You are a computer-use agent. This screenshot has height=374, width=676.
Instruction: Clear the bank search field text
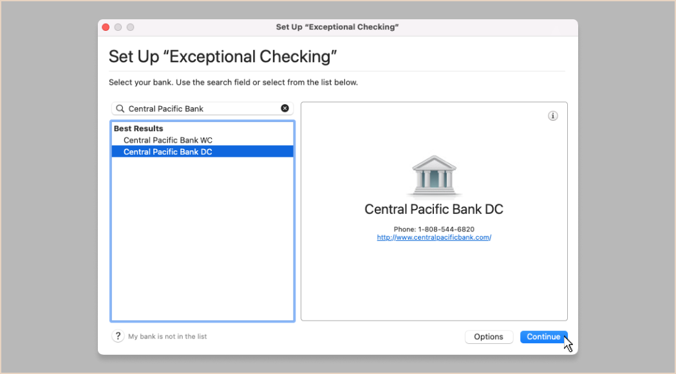285,109
